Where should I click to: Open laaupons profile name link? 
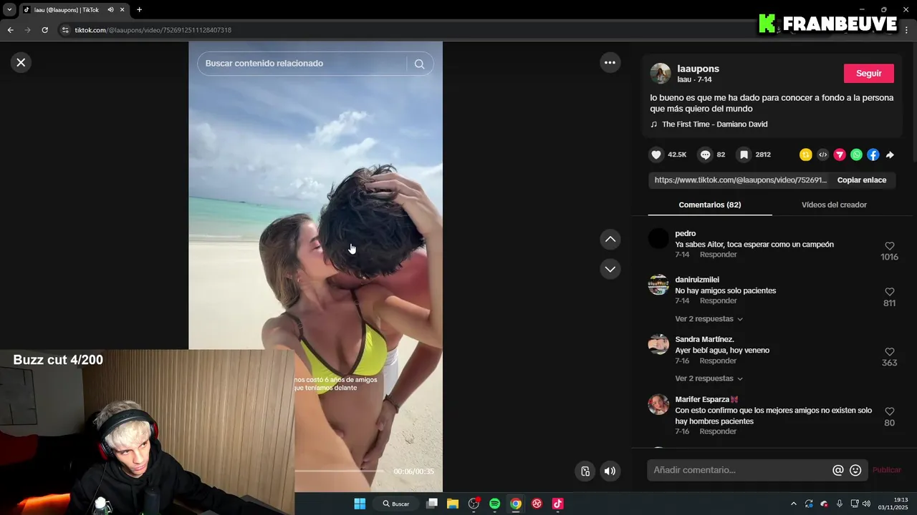[698, 69]
